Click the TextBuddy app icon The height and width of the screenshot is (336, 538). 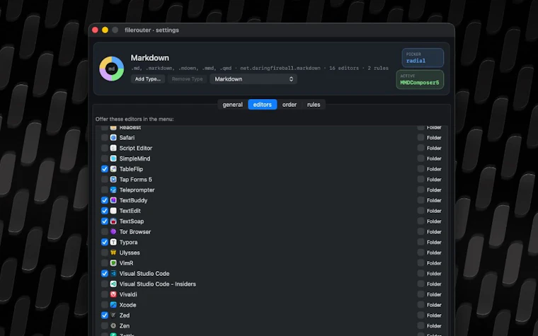(x=113, y=200)
